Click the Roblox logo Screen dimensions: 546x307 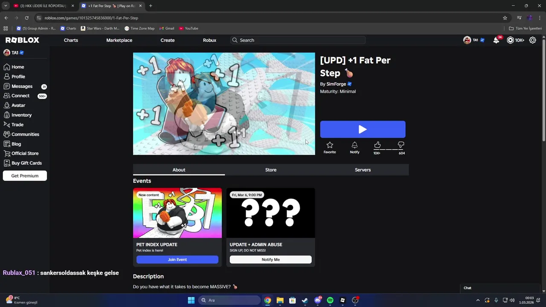(22, 40)
